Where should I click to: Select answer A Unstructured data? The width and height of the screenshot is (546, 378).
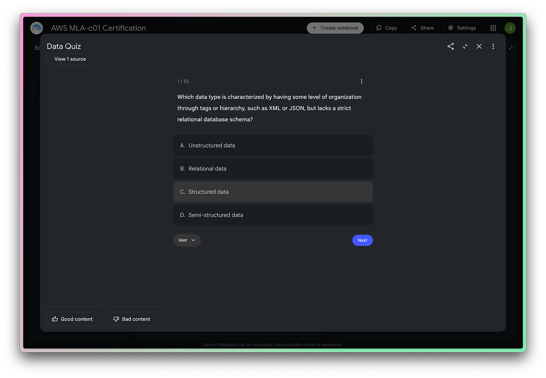273,145
